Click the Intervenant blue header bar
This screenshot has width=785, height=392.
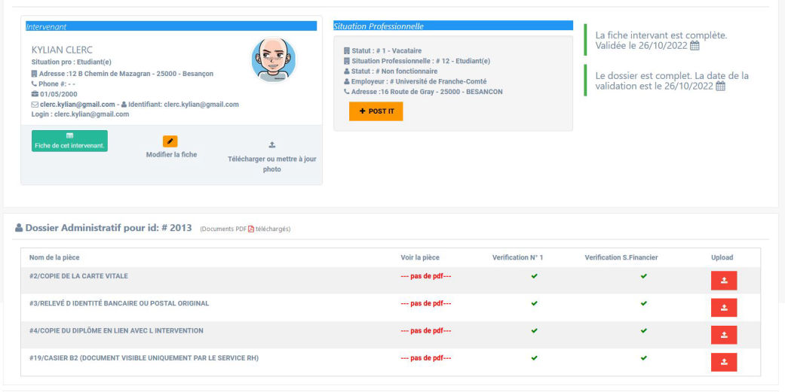tap(171, 26)
